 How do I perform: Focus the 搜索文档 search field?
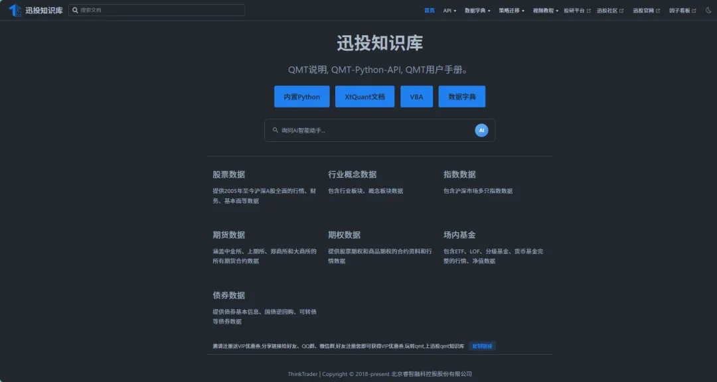(157, 10)
